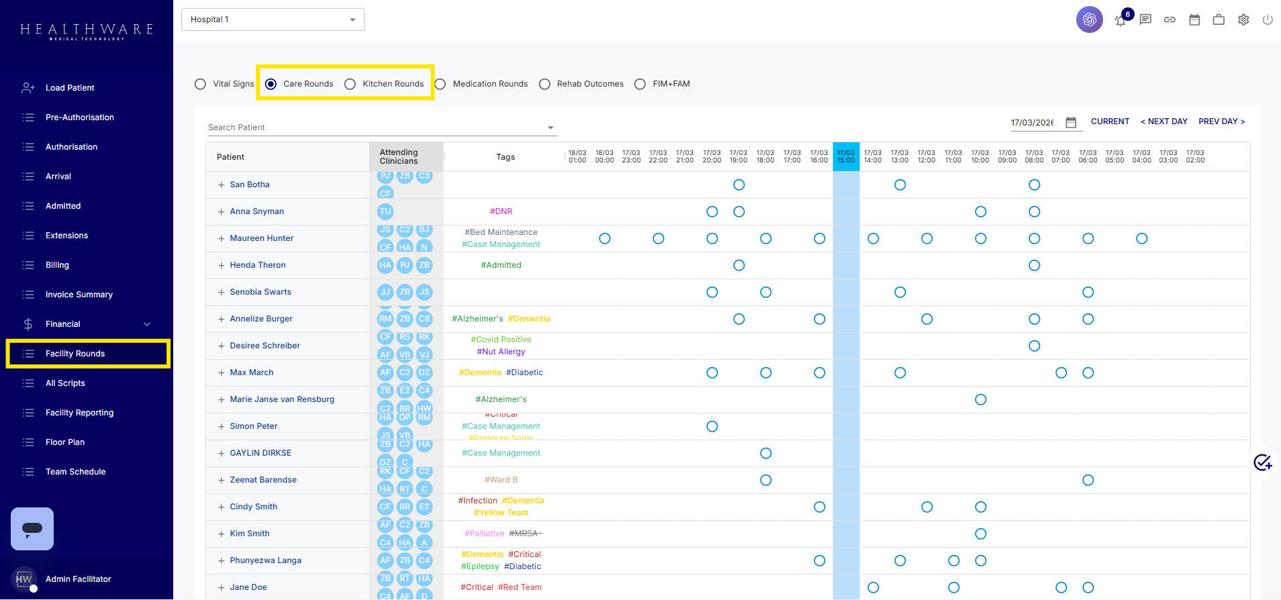
Task: Go to Team Schedule in sidebar
Action: pos(75,472)
